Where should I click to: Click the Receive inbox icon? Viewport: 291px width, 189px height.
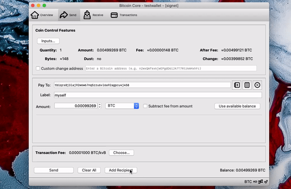point(87,15)
